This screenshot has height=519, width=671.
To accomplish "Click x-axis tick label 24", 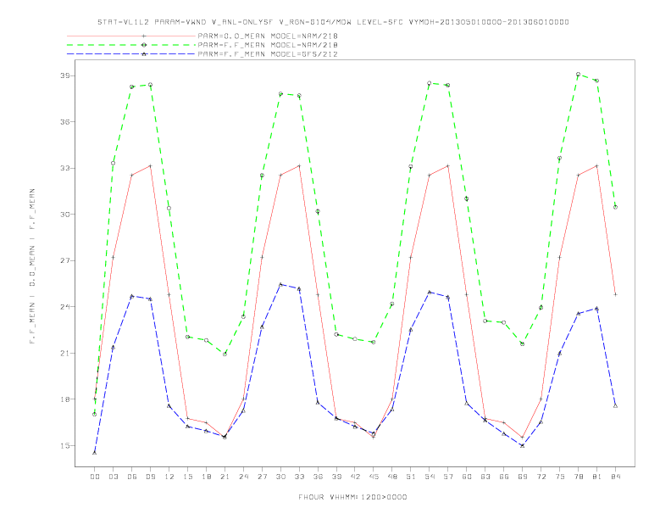I will pyautogui.click(x=243, y=477).
